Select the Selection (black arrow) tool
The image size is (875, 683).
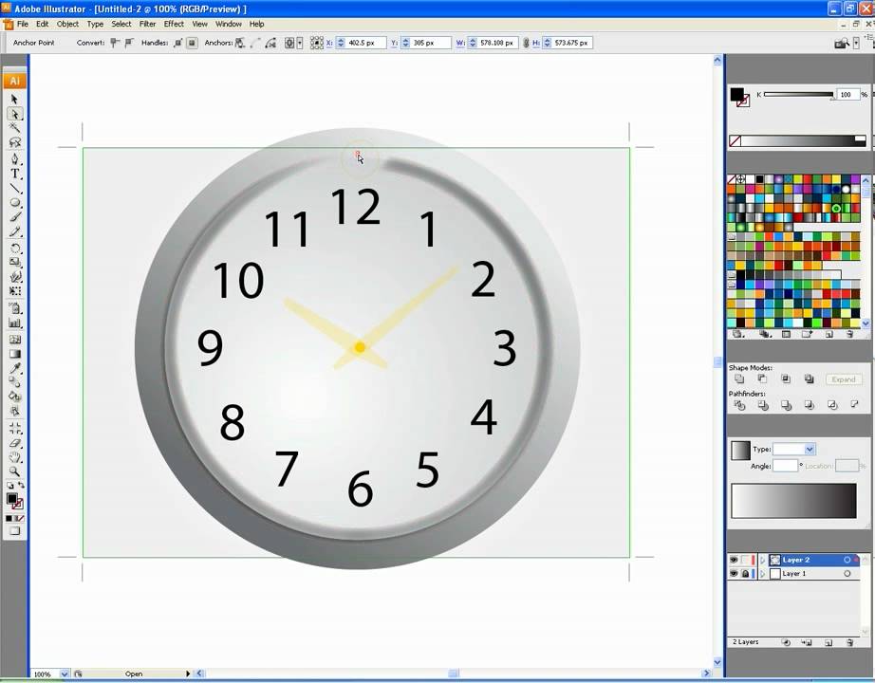(14, 100)
